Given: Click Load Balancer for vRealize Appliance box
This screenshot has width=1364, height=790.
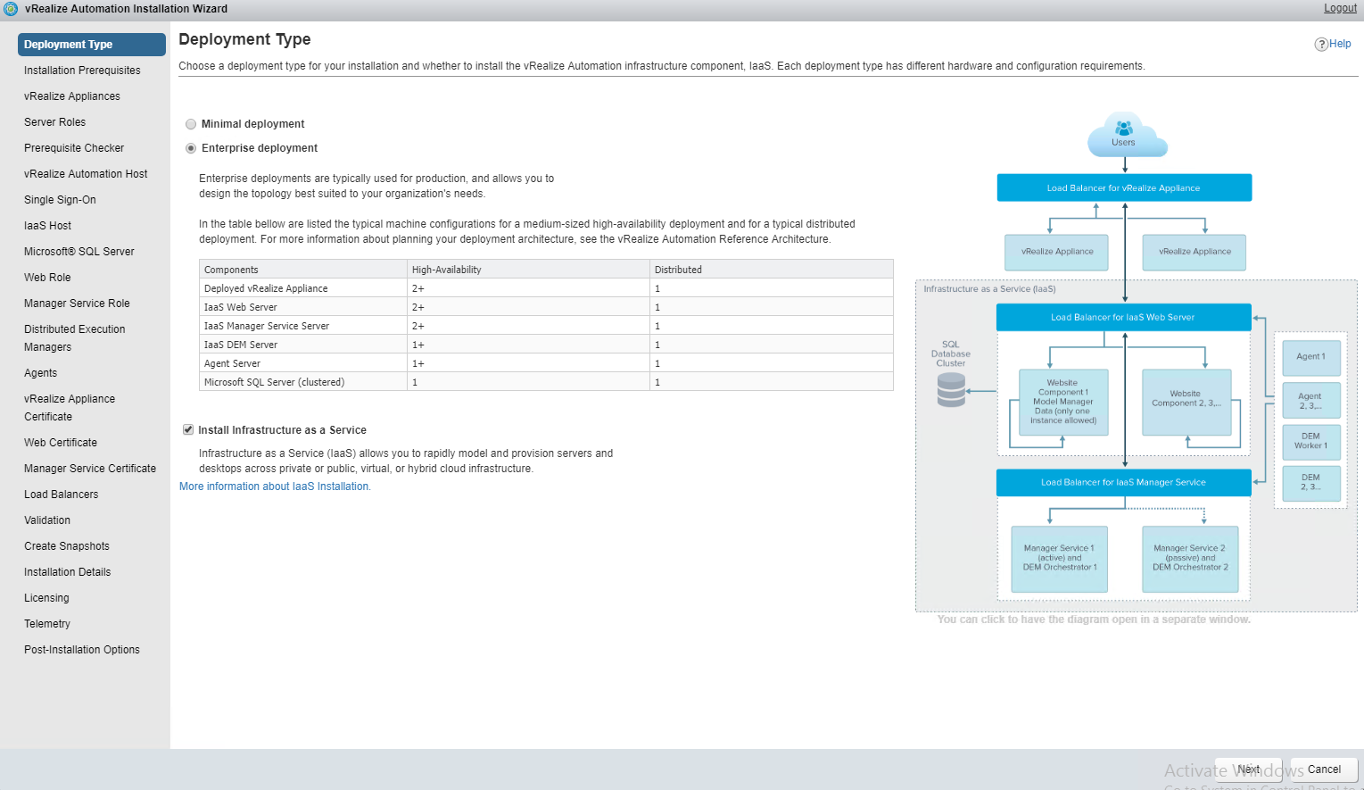Looking at the screenshot, I should click(x=1124, y=188).
